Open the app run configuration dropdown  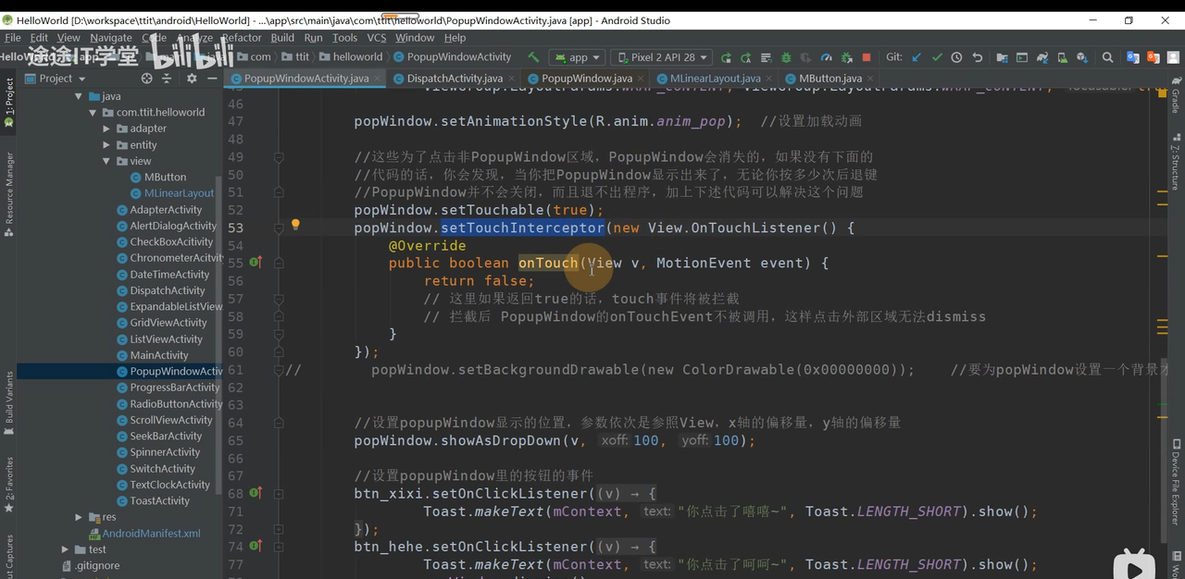point(578,57)
